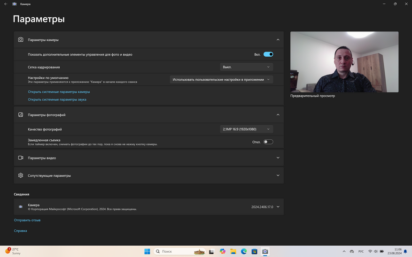Open Windows Start menu

[147, 251]
